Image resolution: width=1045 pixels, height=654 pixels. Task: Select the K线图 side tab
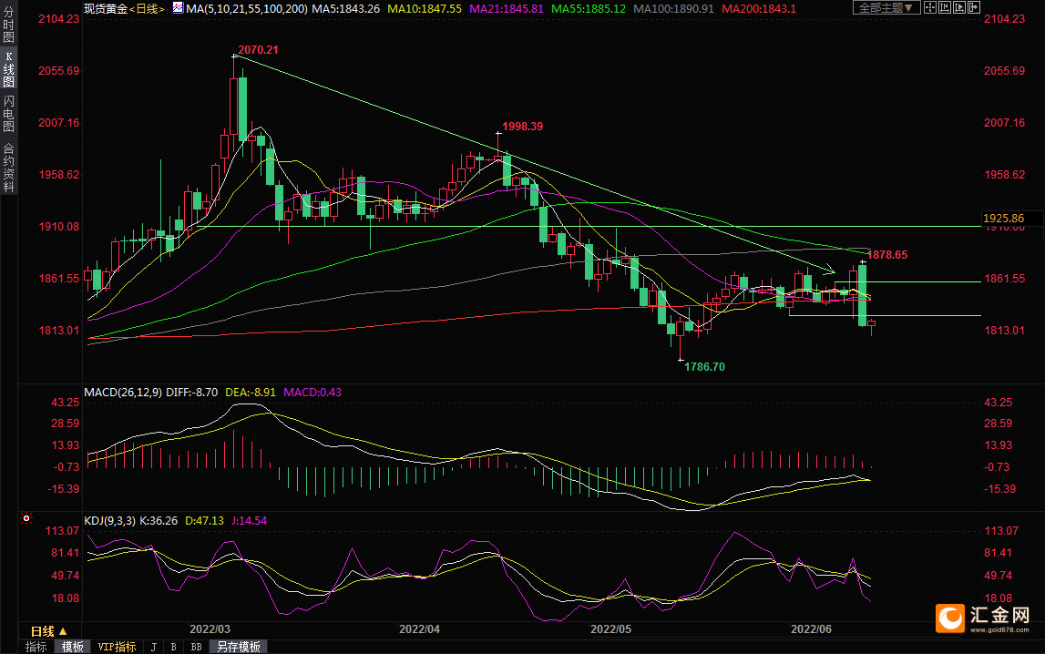click(9, 69)
